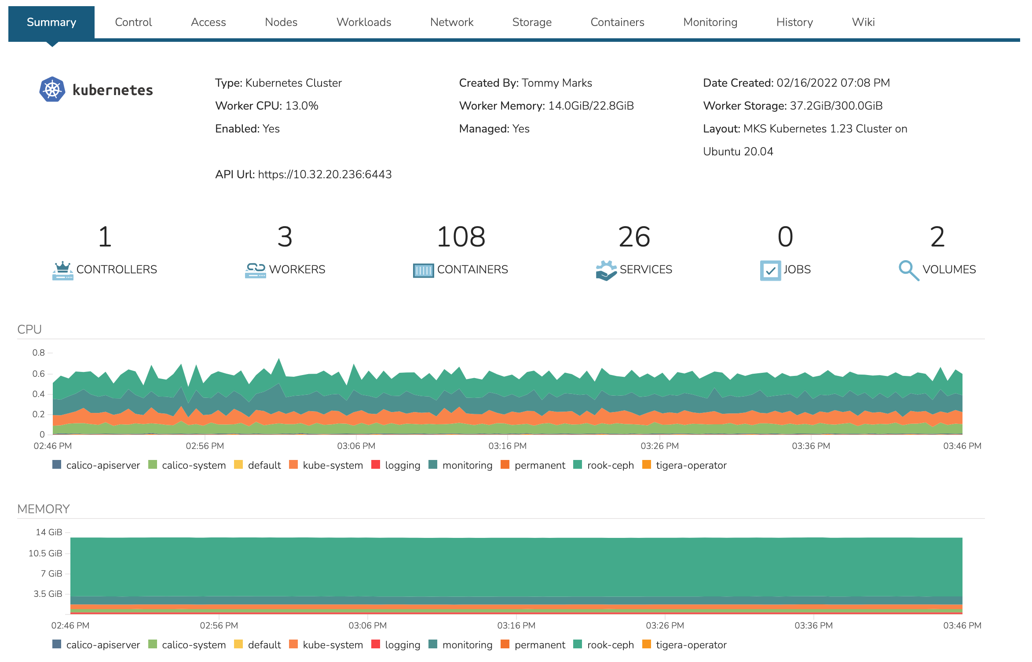Click the Containers crate icon

[x=423, y=270]
